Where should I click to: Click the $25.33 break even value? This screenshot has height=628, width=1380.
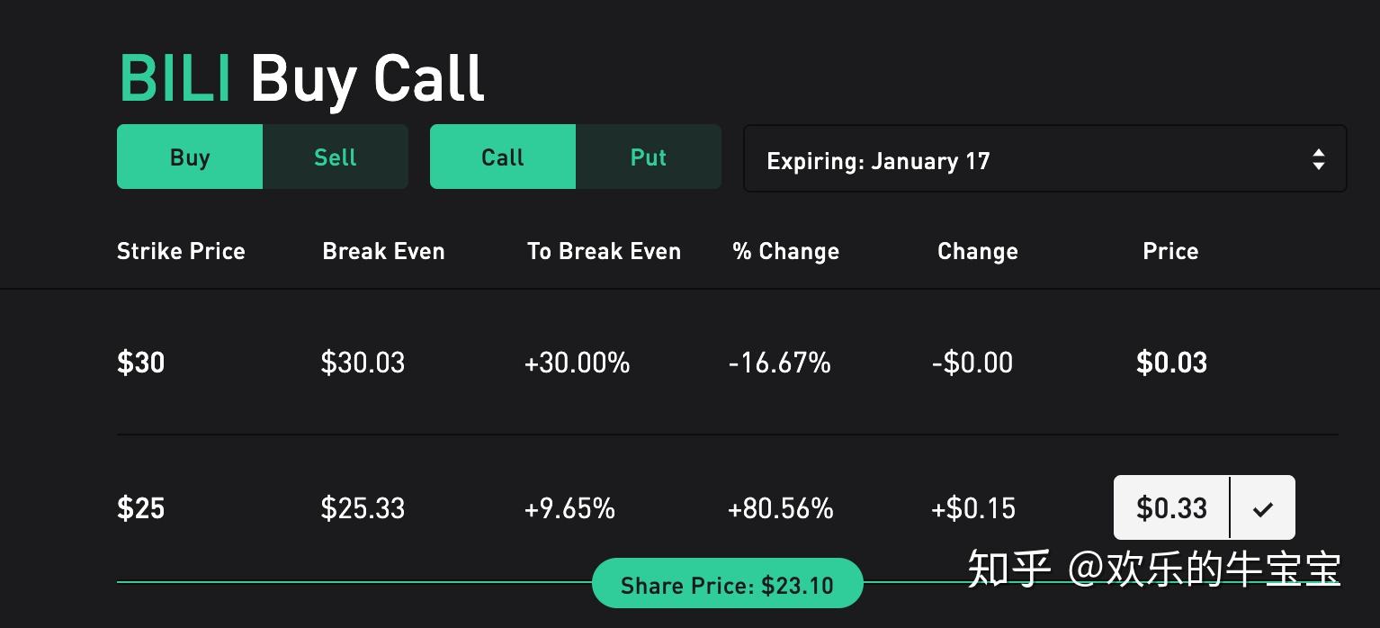click(x=363, y=508)
